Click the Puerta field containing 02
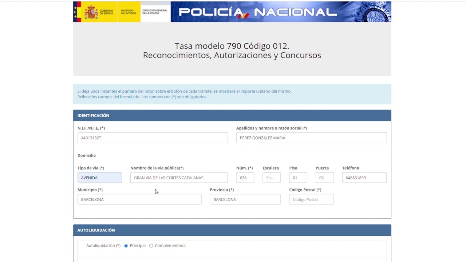Viewport: 466px width, 262px height. (325, 178)
